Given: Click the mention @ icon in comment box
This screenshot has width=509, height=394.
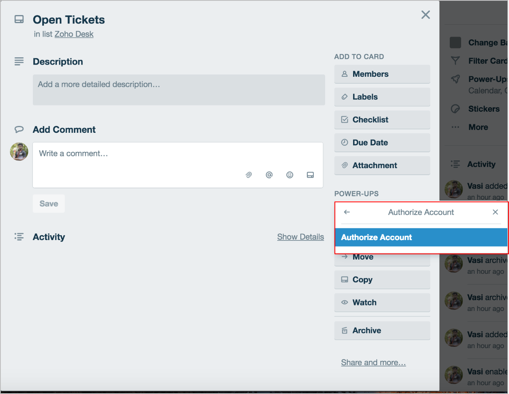Looking at the screenshot, I should pyautogui.click(x=269, y=175).
